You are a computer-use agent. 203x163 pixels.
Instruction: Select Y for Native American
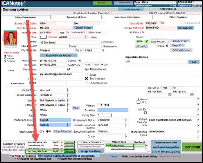[41, 131]
